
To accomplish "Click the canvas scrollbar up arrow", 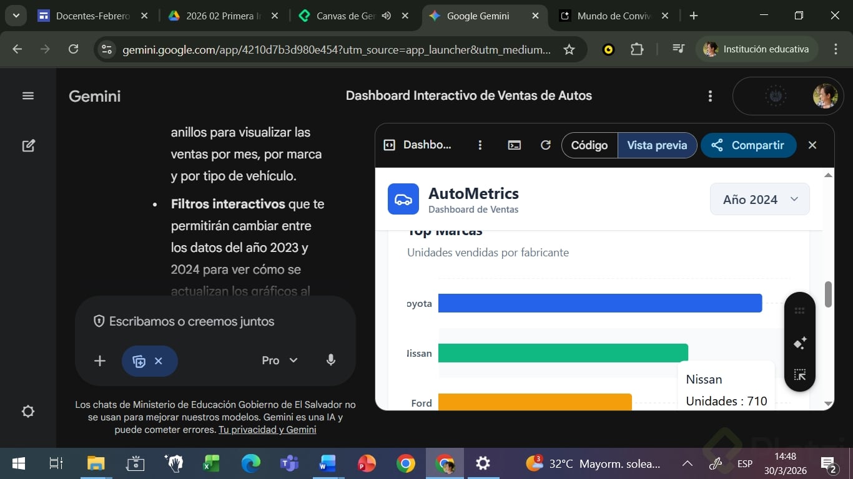I will [x=829, y=175].
